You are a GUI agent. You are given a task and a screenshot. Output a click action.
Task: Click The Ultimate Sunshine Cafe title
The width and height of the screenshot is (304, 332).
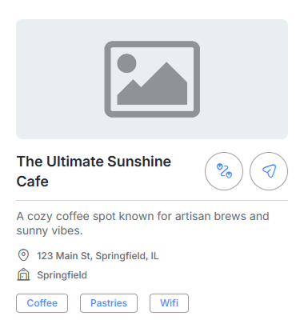(x=94, y=171)
